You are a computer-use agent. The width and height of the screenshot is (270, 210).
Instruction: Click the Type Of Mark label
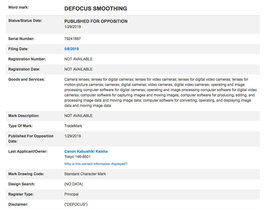coord(21,126)
